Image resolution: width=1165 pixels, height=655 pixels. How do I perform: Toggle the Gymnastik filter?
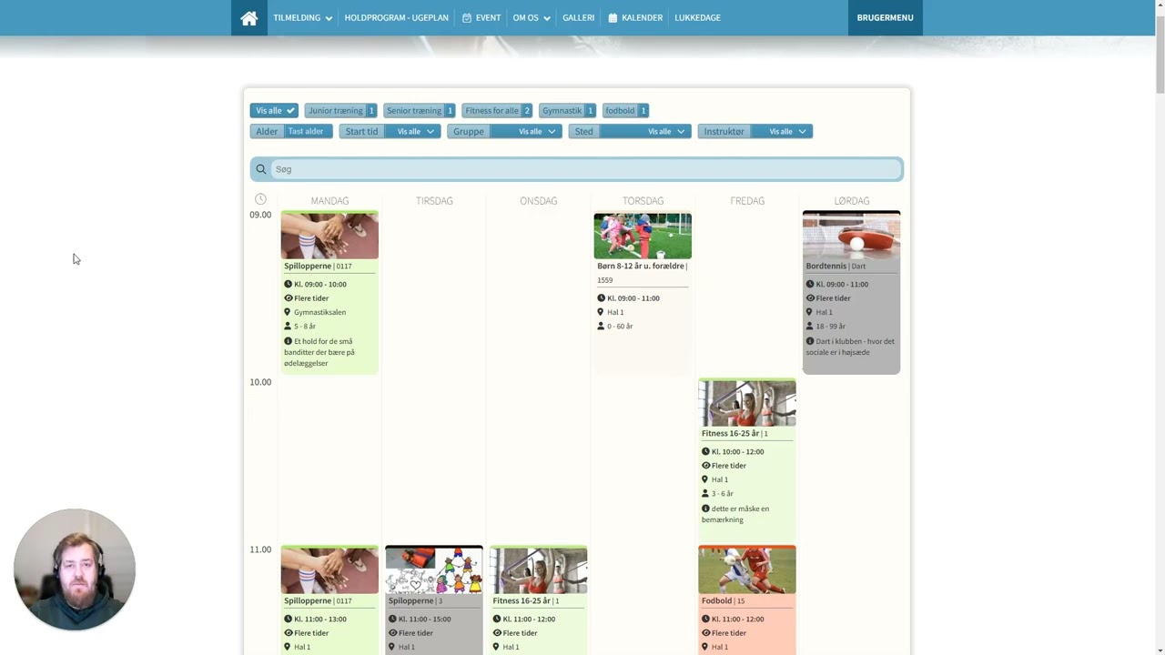pyautogui.click(x=567, y=110)
